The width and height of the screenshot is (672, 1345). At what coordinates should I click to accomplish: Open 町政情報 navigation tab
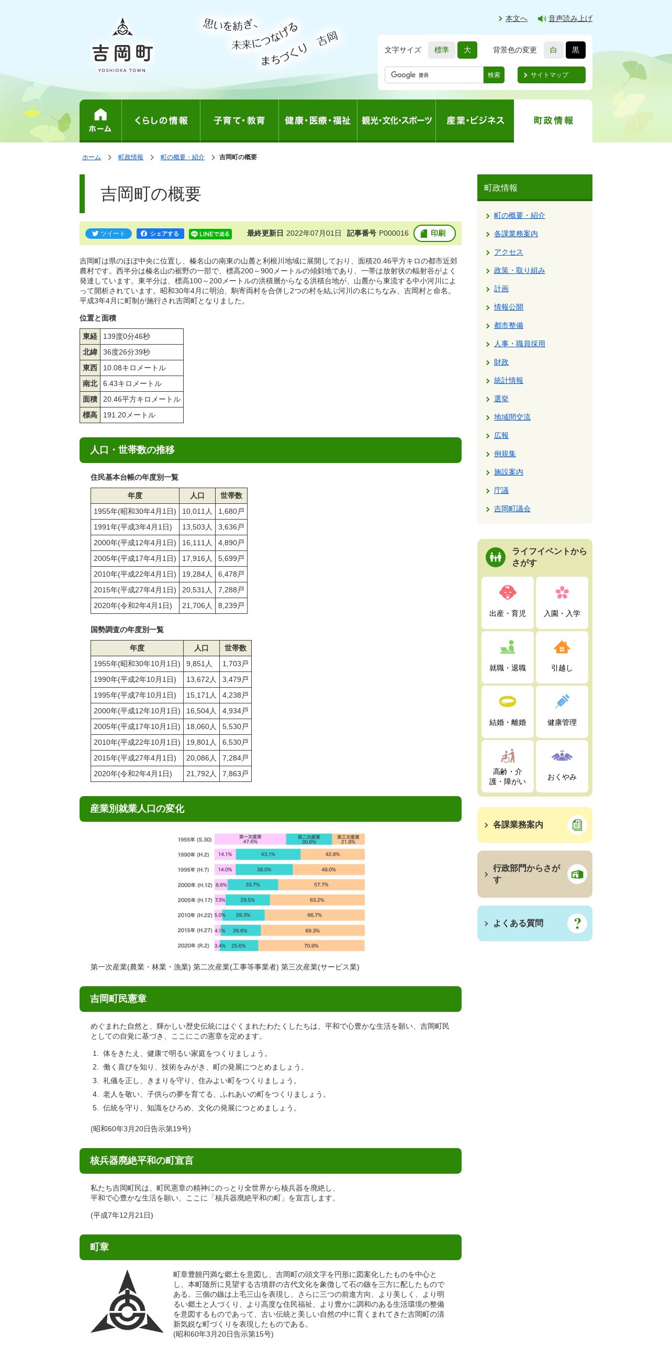coord(553,120)
